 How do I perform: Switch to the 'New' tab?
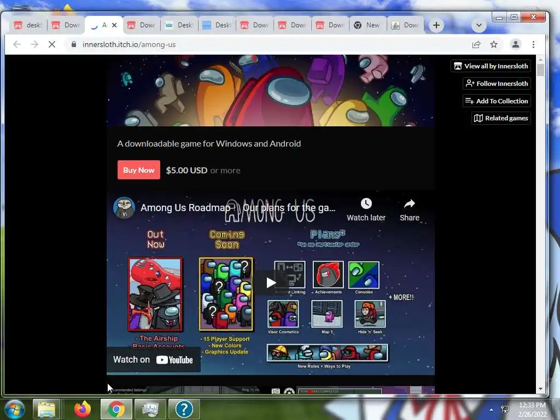pos(367,25)
